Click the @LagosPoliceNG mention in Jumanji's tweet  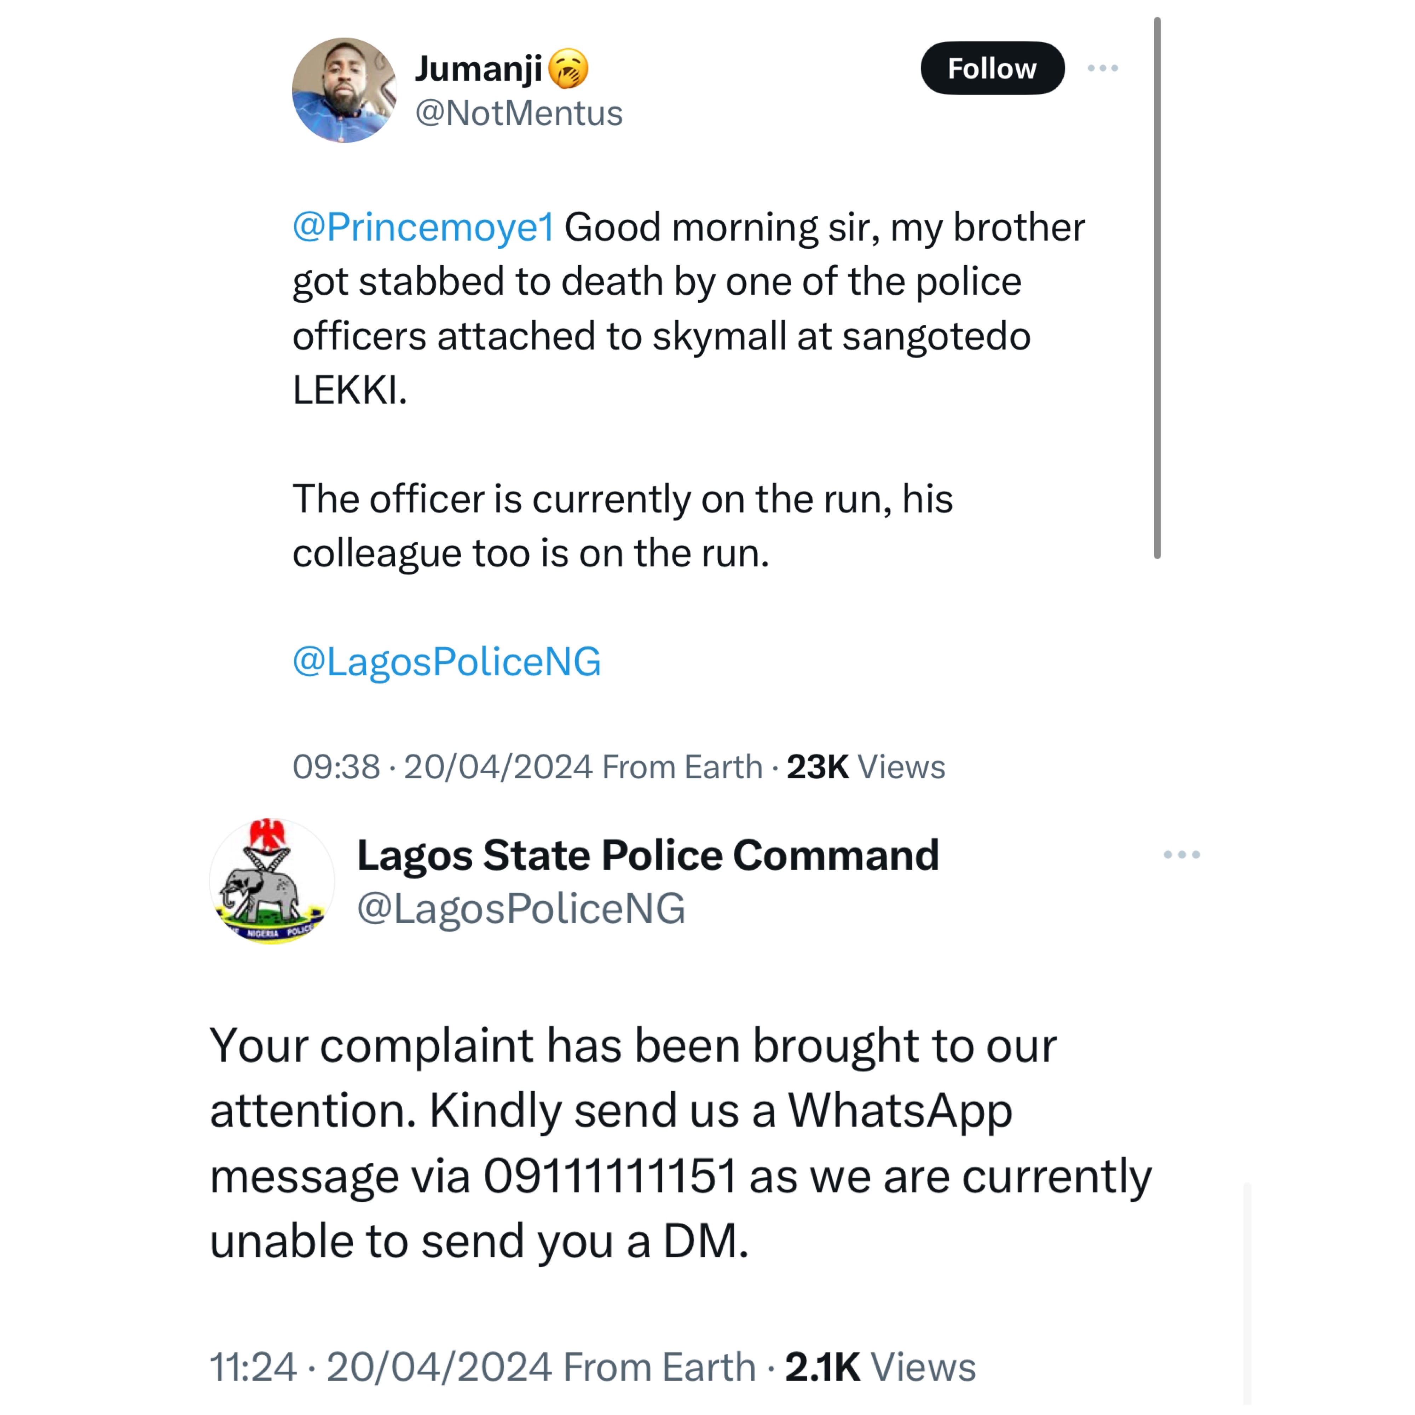click(x=447, y=662)
